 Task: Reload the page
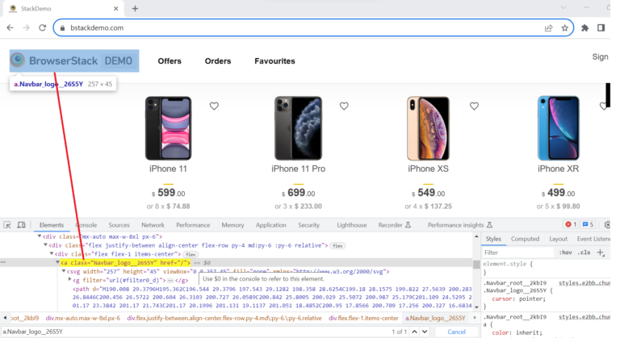(x=42, y=27)
